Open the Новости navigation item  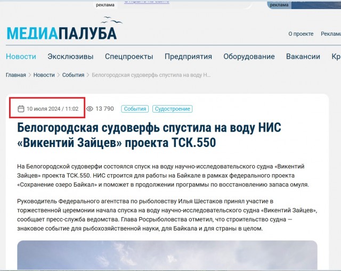(21, 56)
